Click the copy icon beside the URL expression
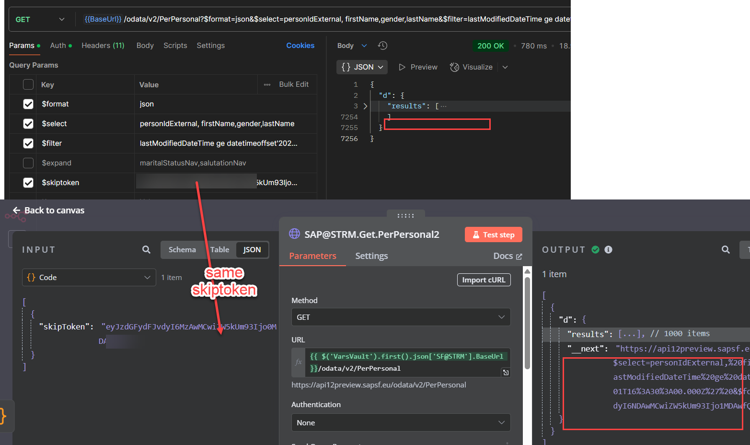This screenshot has width=750, height=445. point(506,372)
